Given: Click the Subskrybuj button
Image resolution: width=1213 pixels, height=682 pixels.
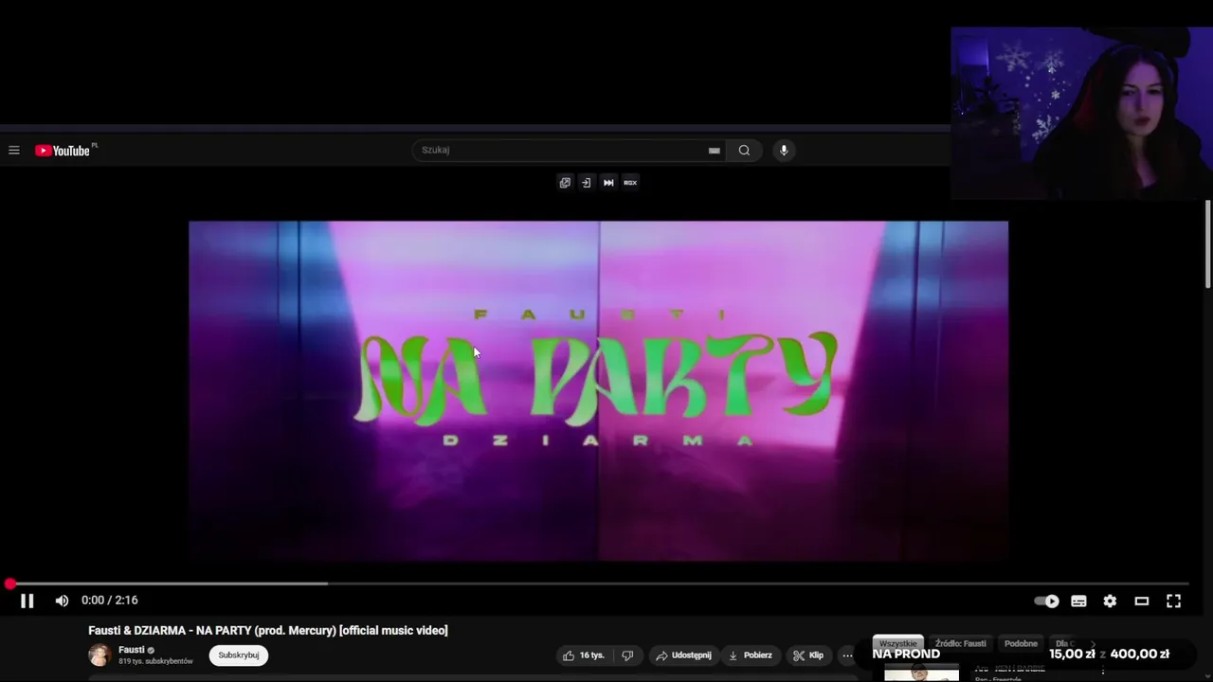Looking at the screenshot, I should 239,655.
